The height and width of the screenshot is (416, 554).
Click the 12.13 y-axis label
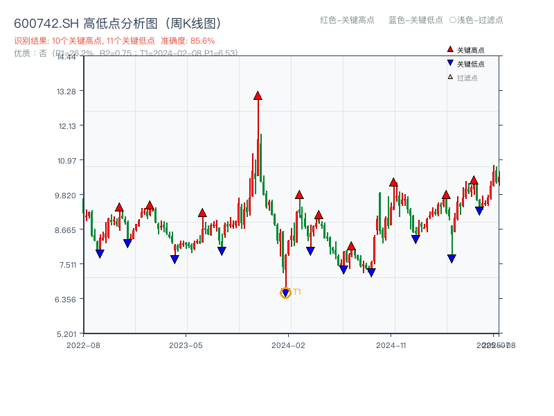point(67,126)
